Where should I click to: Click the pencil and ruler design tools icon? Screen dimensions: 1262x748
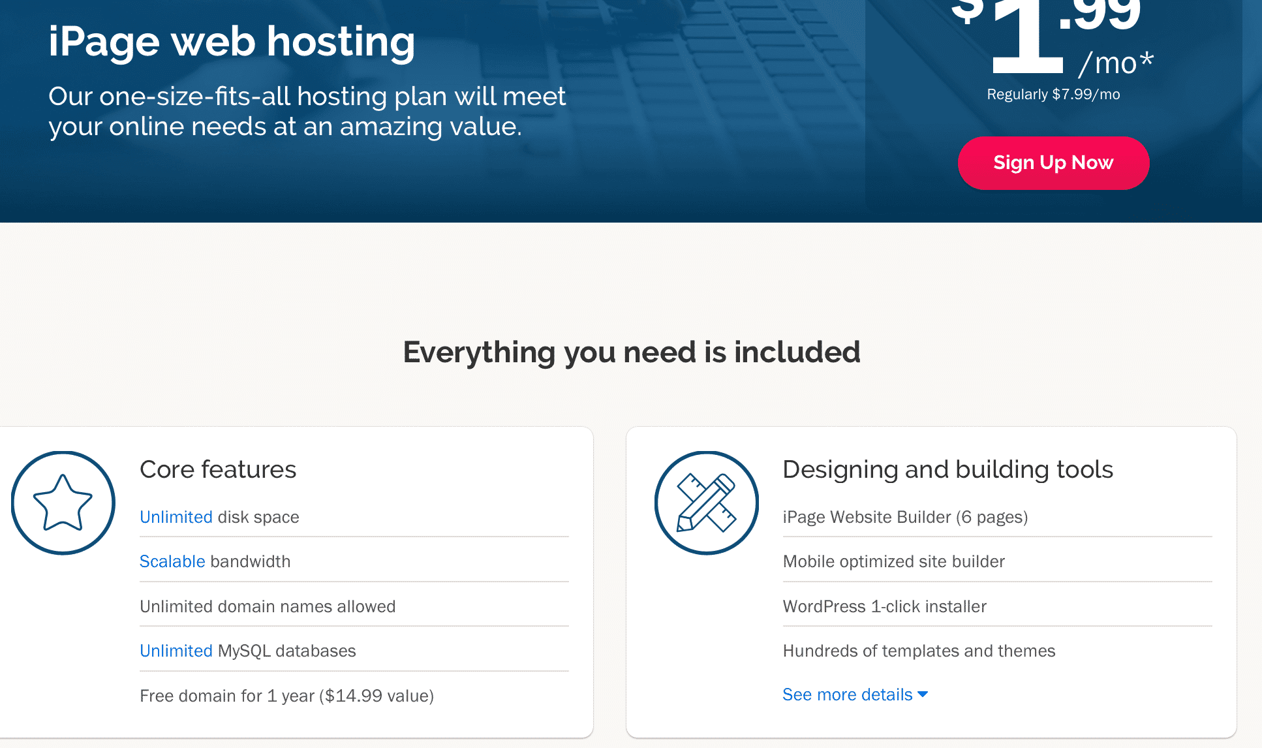click(x=707, y=503)
